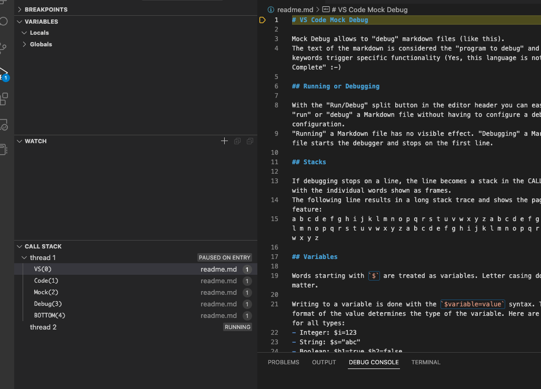The image size is (541, 389).
Task: Select thread 2 in call stack
Action: click(x=136, y=327)
